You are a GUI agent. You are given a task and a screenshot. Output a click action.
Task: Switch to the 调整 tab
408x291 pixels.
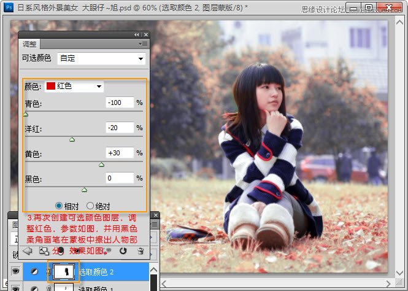pos(29,44)
